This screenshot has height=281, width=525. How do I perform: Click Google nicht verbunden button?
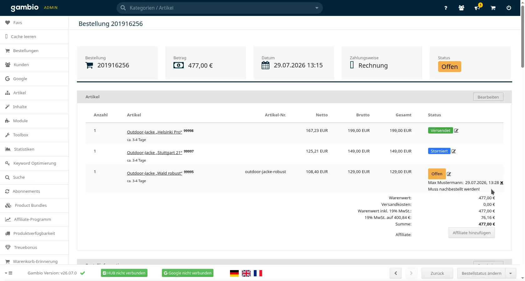pyautogui.click(x=187, y=273)
